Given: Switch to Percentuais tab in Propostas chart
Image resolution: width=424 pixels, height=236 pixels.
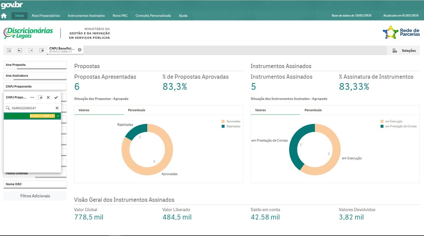Looking at the screenshot, I should point(136,110).
